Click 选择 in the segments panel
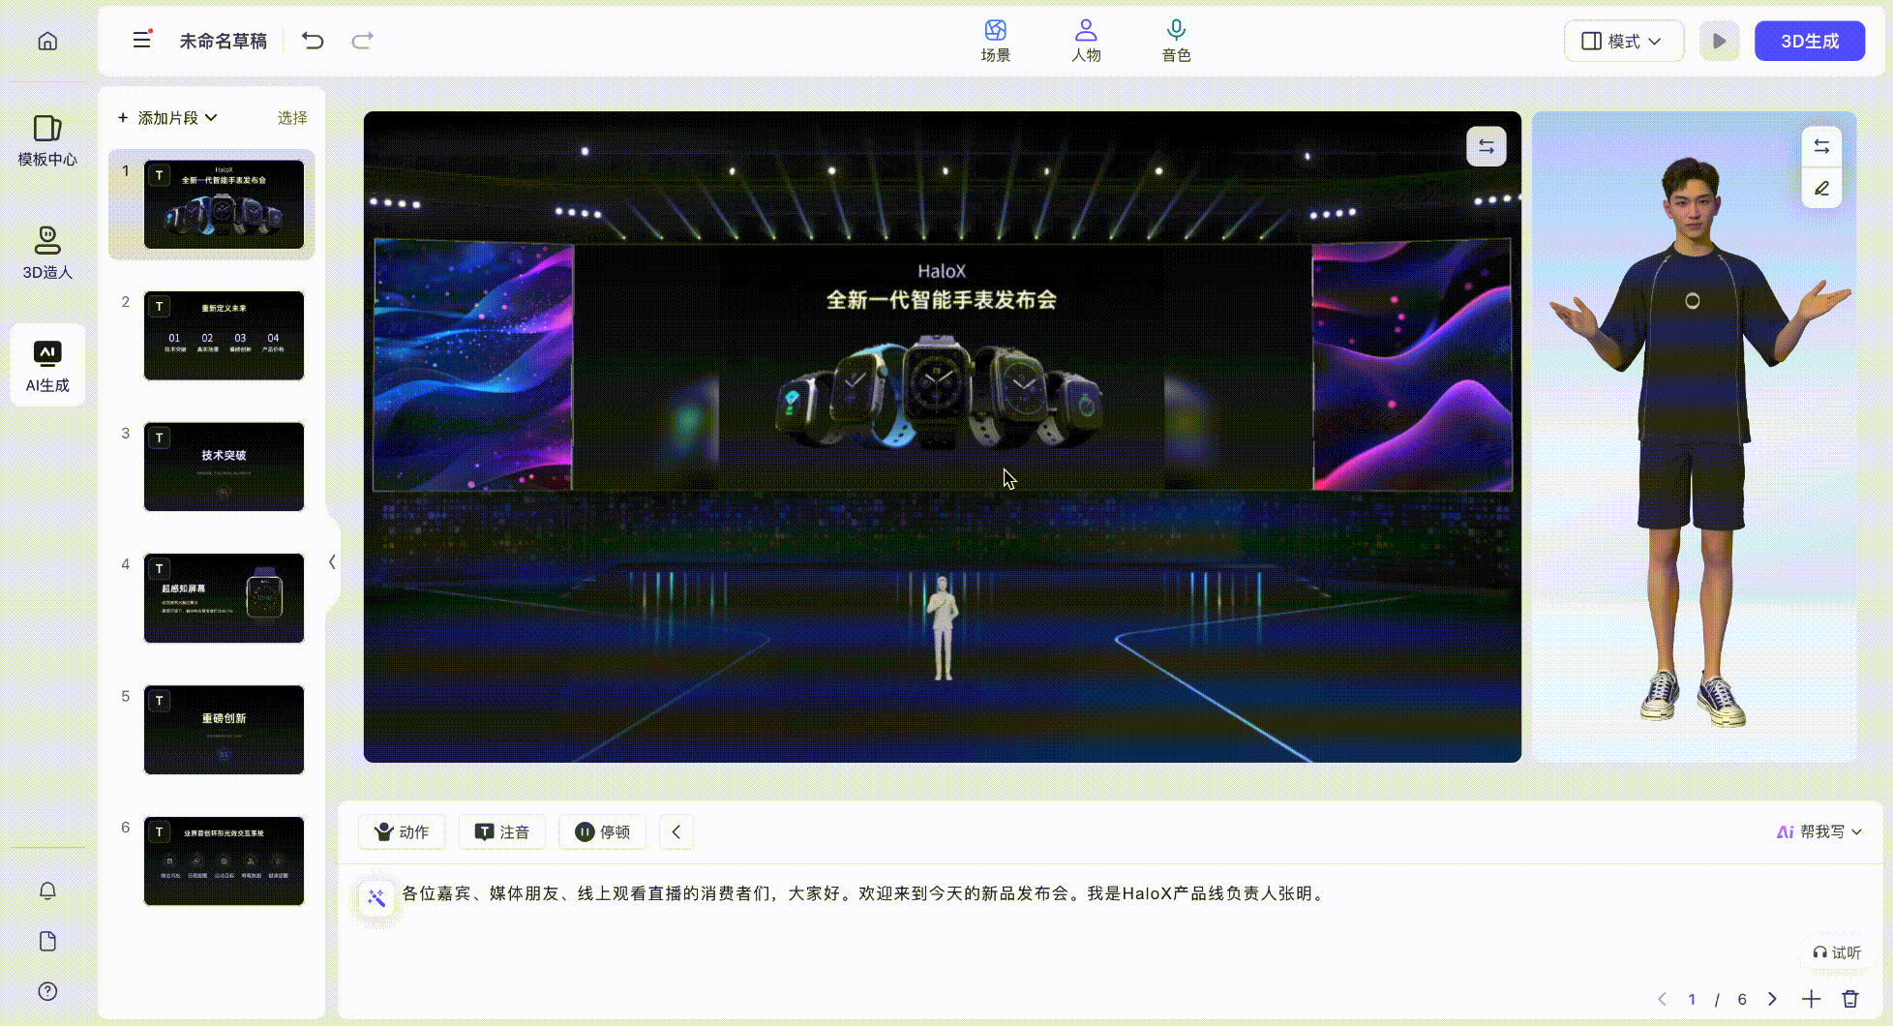 (292, 118)
